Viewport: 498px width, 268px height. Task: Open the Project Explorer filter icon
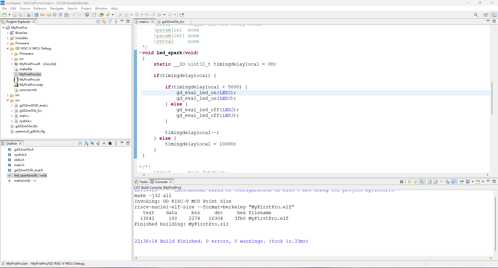tap(110, 22)
